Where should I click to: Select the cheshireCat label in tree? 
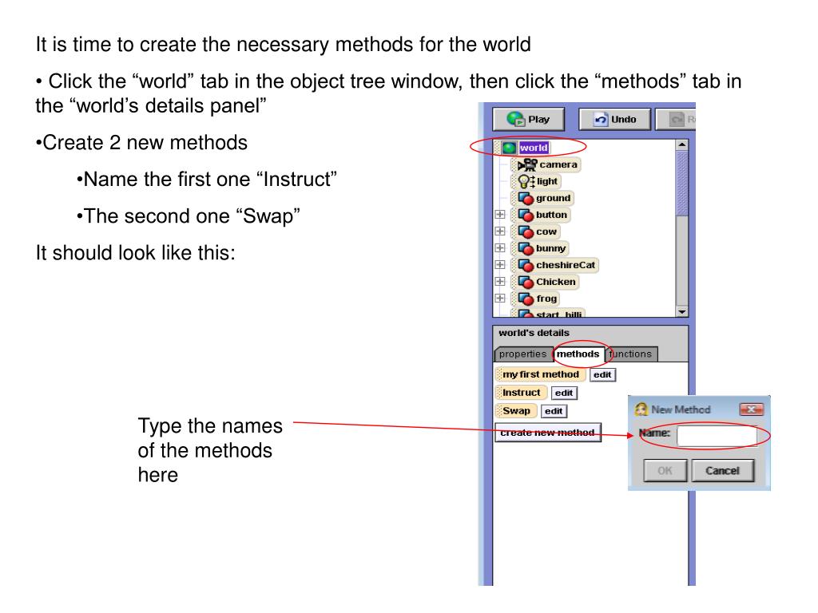point(566,265)
